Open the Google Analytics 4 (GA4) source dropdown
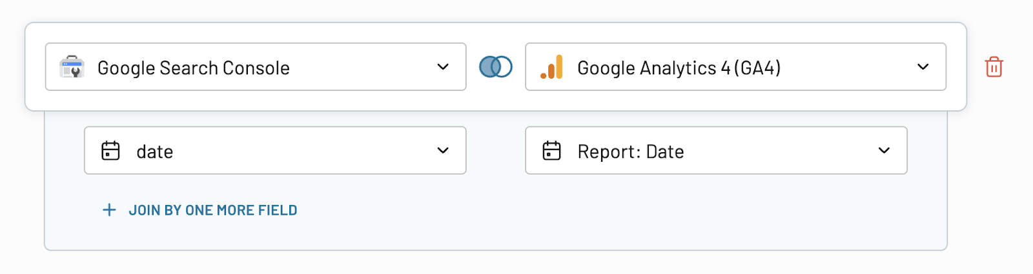 point(736,67)
